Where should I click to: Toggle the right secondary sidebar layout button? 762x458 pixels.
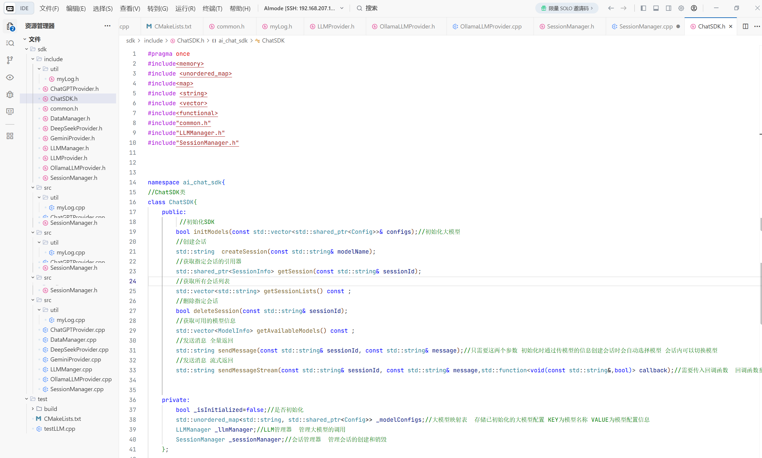668,8
